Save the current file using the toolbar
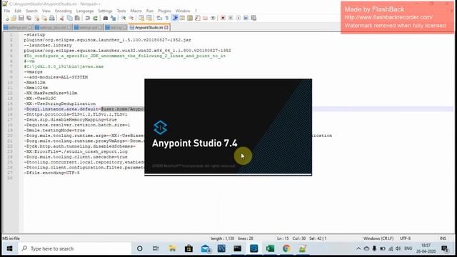Viewport: 457px width, 257px height. 21,18
